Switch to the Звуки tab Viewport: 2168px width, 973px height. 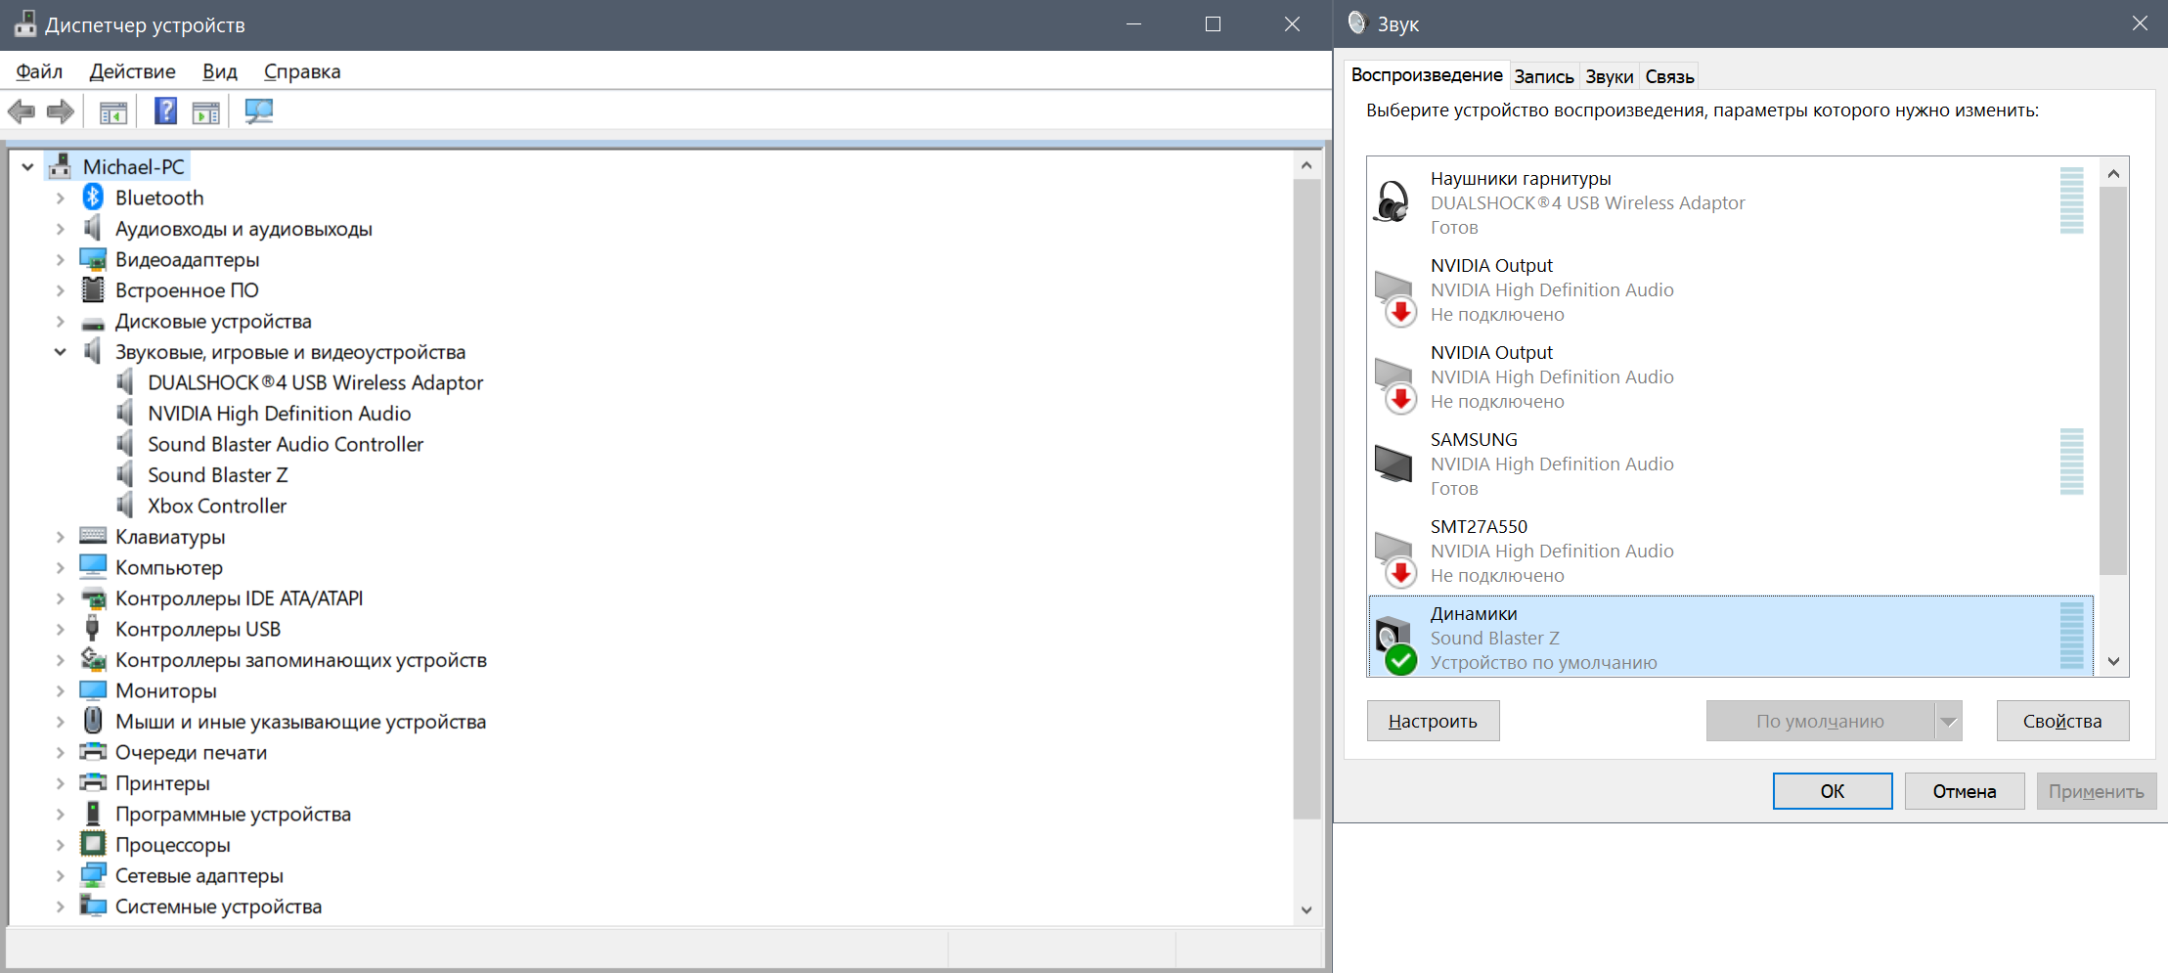1610,76
